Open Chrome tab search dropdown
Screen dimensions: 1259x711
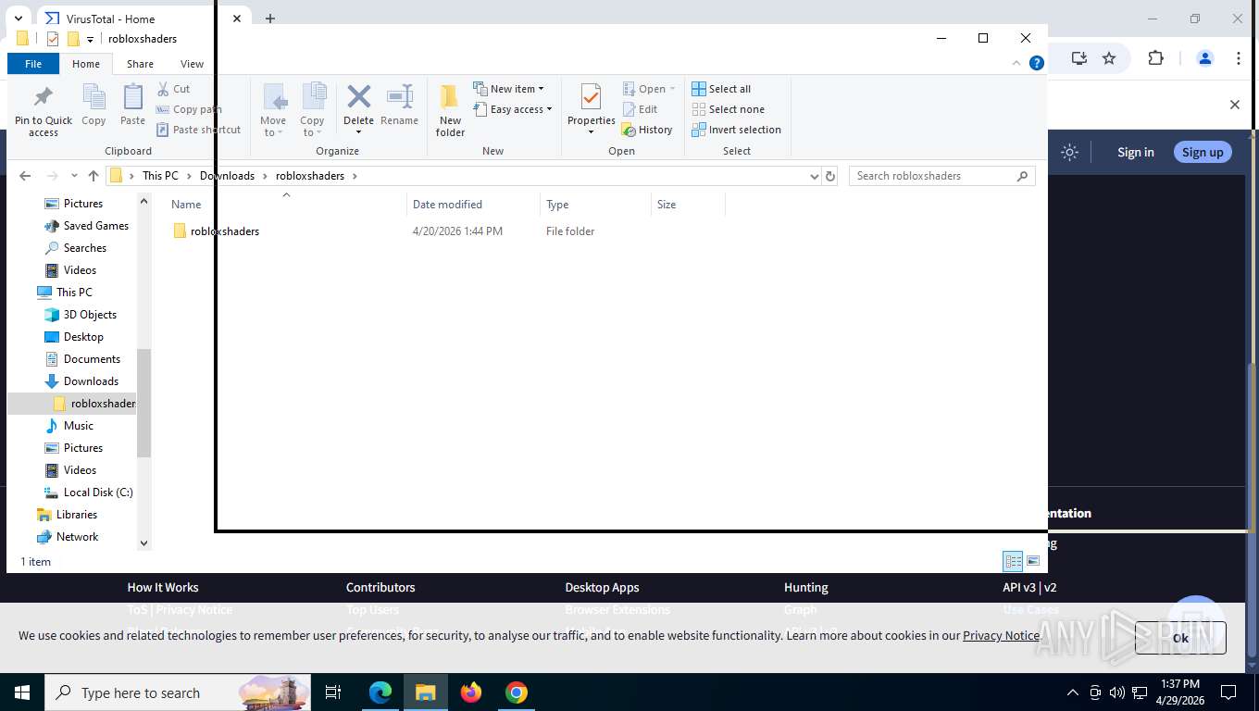pos(18,19)
